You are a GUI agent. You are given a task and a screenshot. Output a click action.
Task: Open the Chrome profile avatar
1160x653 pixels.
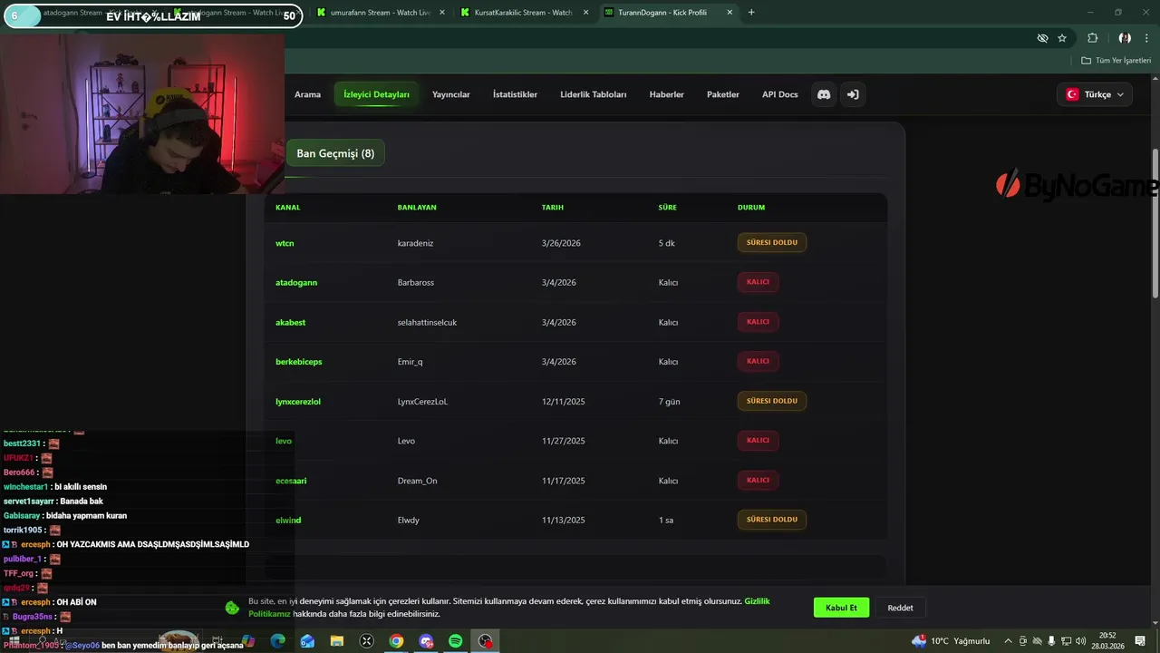[x=1125, y=38]
